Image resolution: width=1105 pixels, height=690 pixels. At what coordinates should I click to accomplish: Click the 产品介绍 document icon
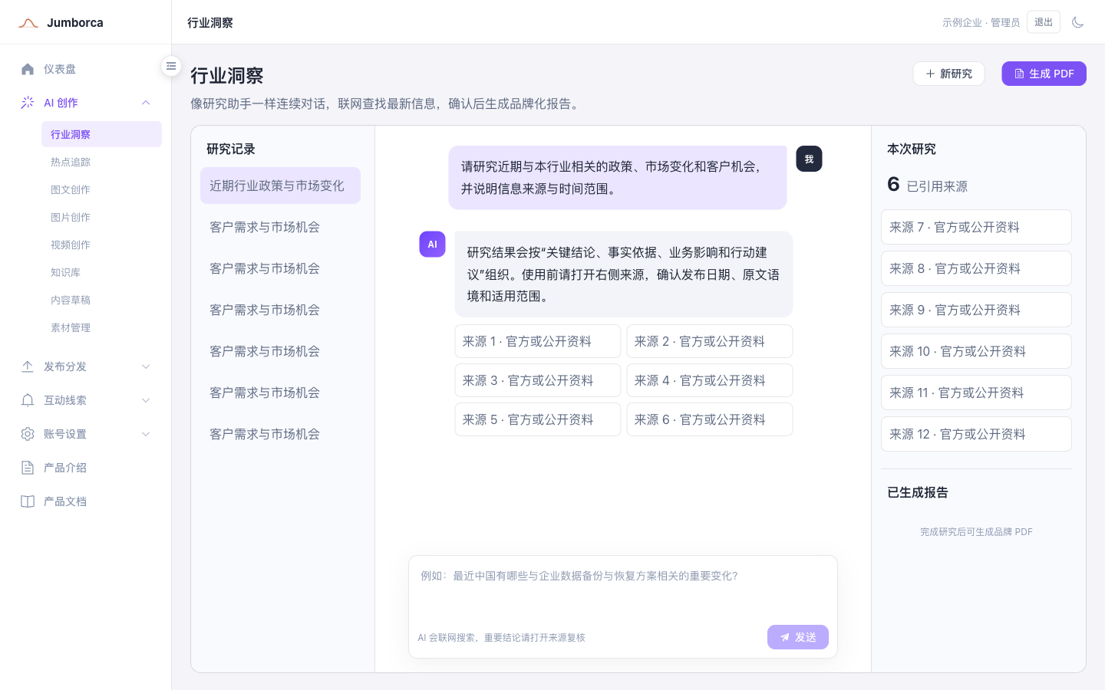point(28,468)
